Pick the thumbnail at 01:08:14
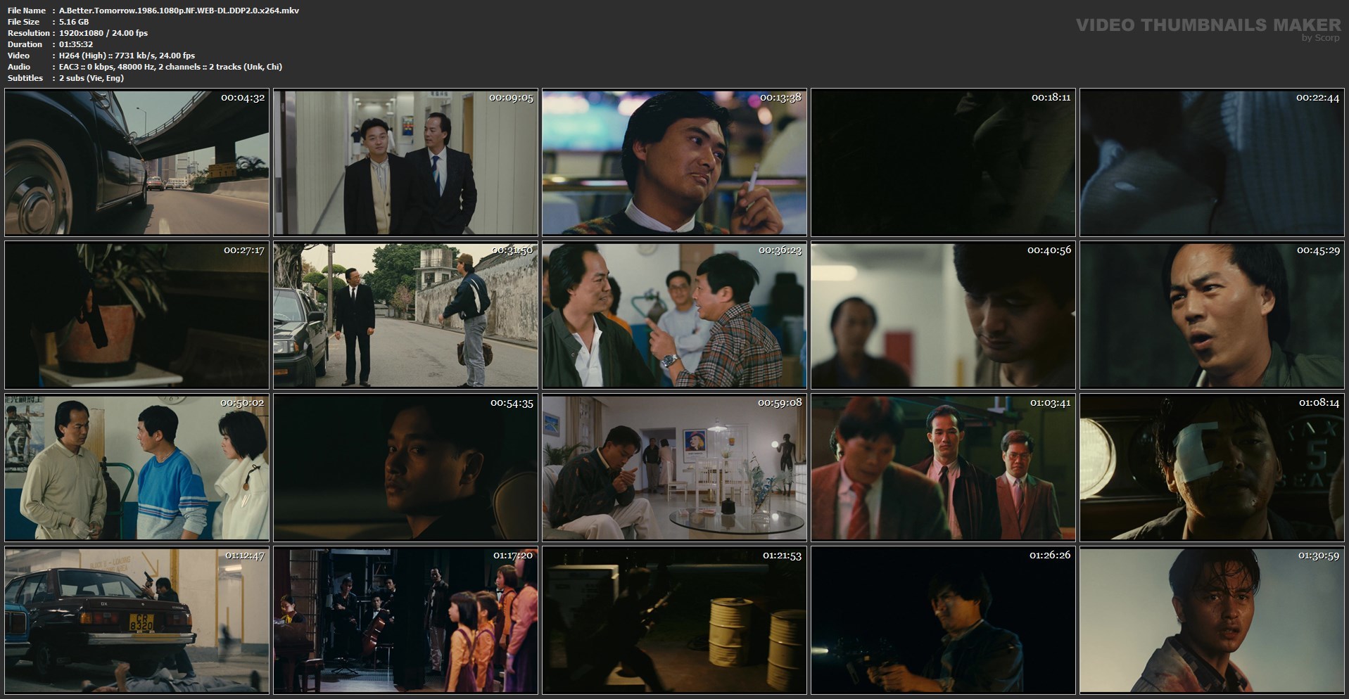 point(1212,468)
